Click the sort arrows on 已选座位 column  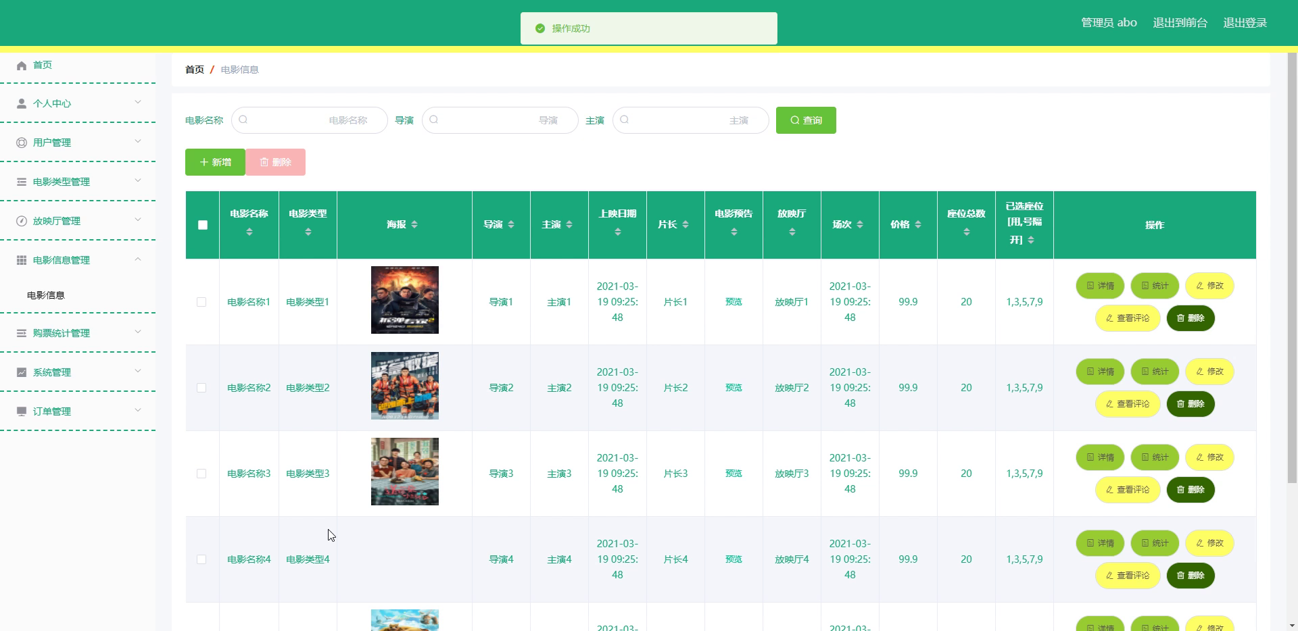point(1031,241)
